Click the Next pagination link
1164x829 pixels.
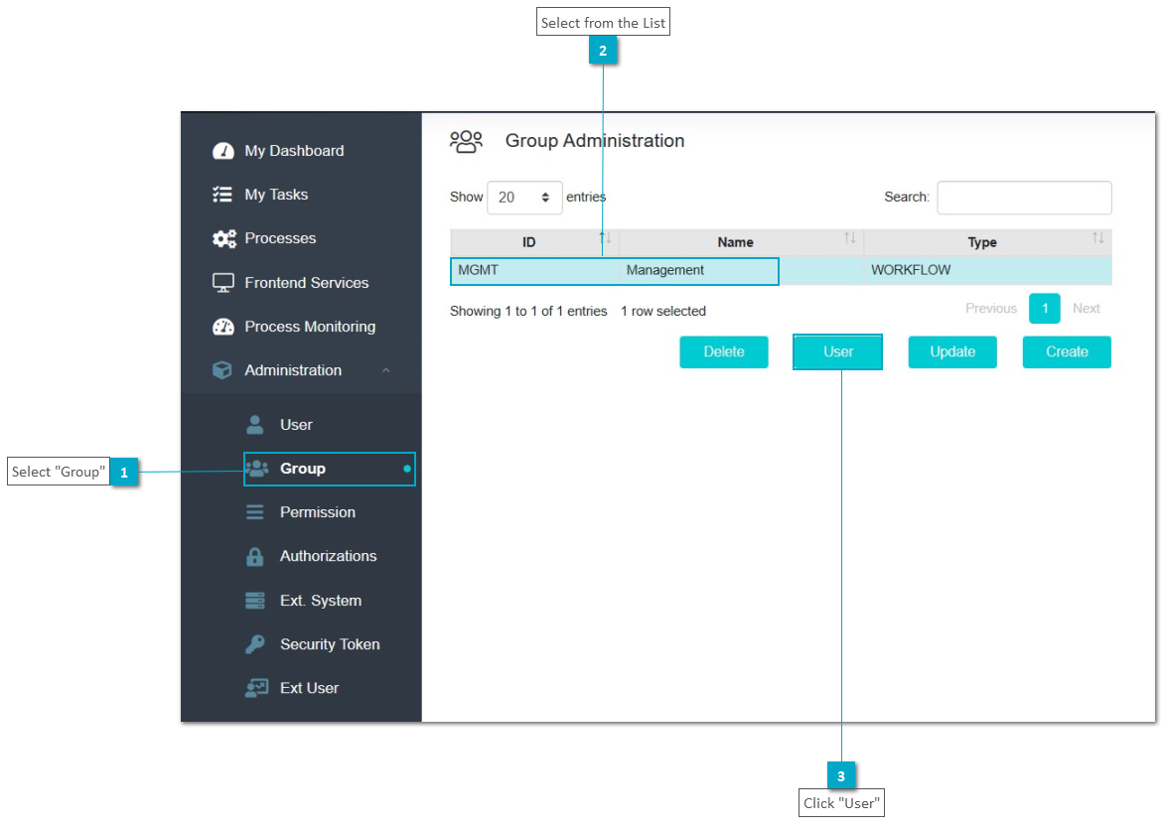1087,308
